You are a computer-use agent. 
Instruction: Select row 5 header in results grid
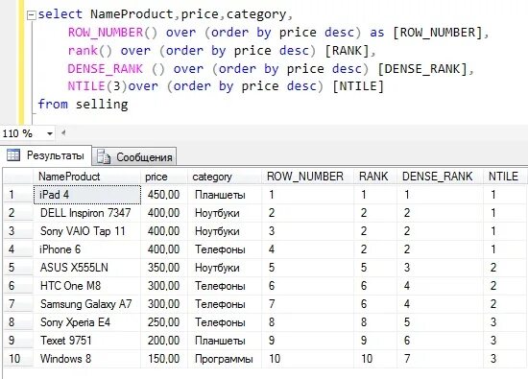pos(18,268)
